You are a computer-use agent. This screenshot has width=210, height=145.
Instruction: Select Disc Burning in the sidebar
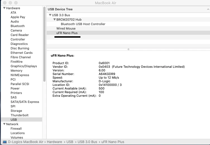[x=20, y=48]
